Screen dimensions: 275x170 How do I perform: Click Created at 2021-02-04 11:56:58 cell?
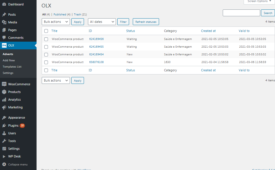[215, 62]
